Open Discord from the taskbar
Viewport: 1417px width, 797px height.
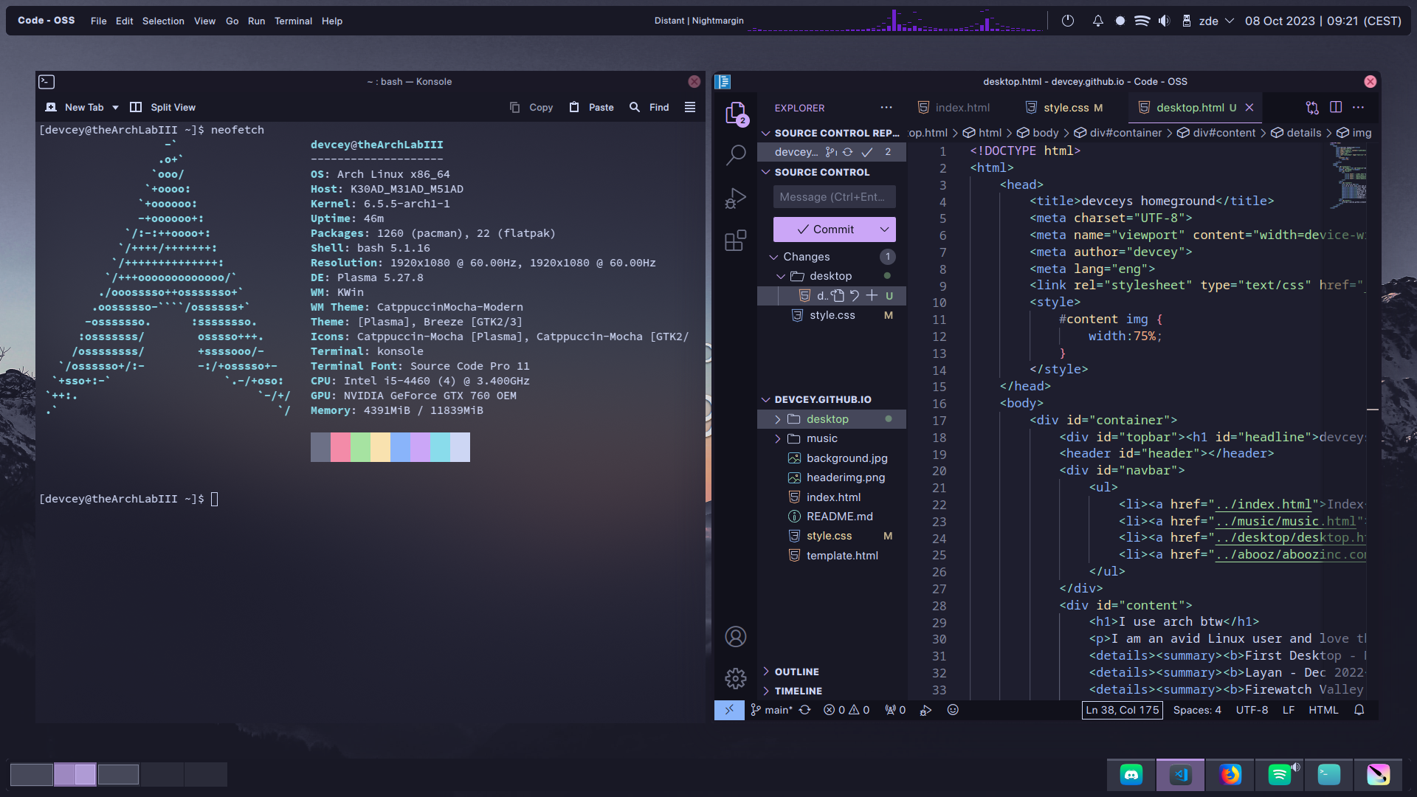1131,774
